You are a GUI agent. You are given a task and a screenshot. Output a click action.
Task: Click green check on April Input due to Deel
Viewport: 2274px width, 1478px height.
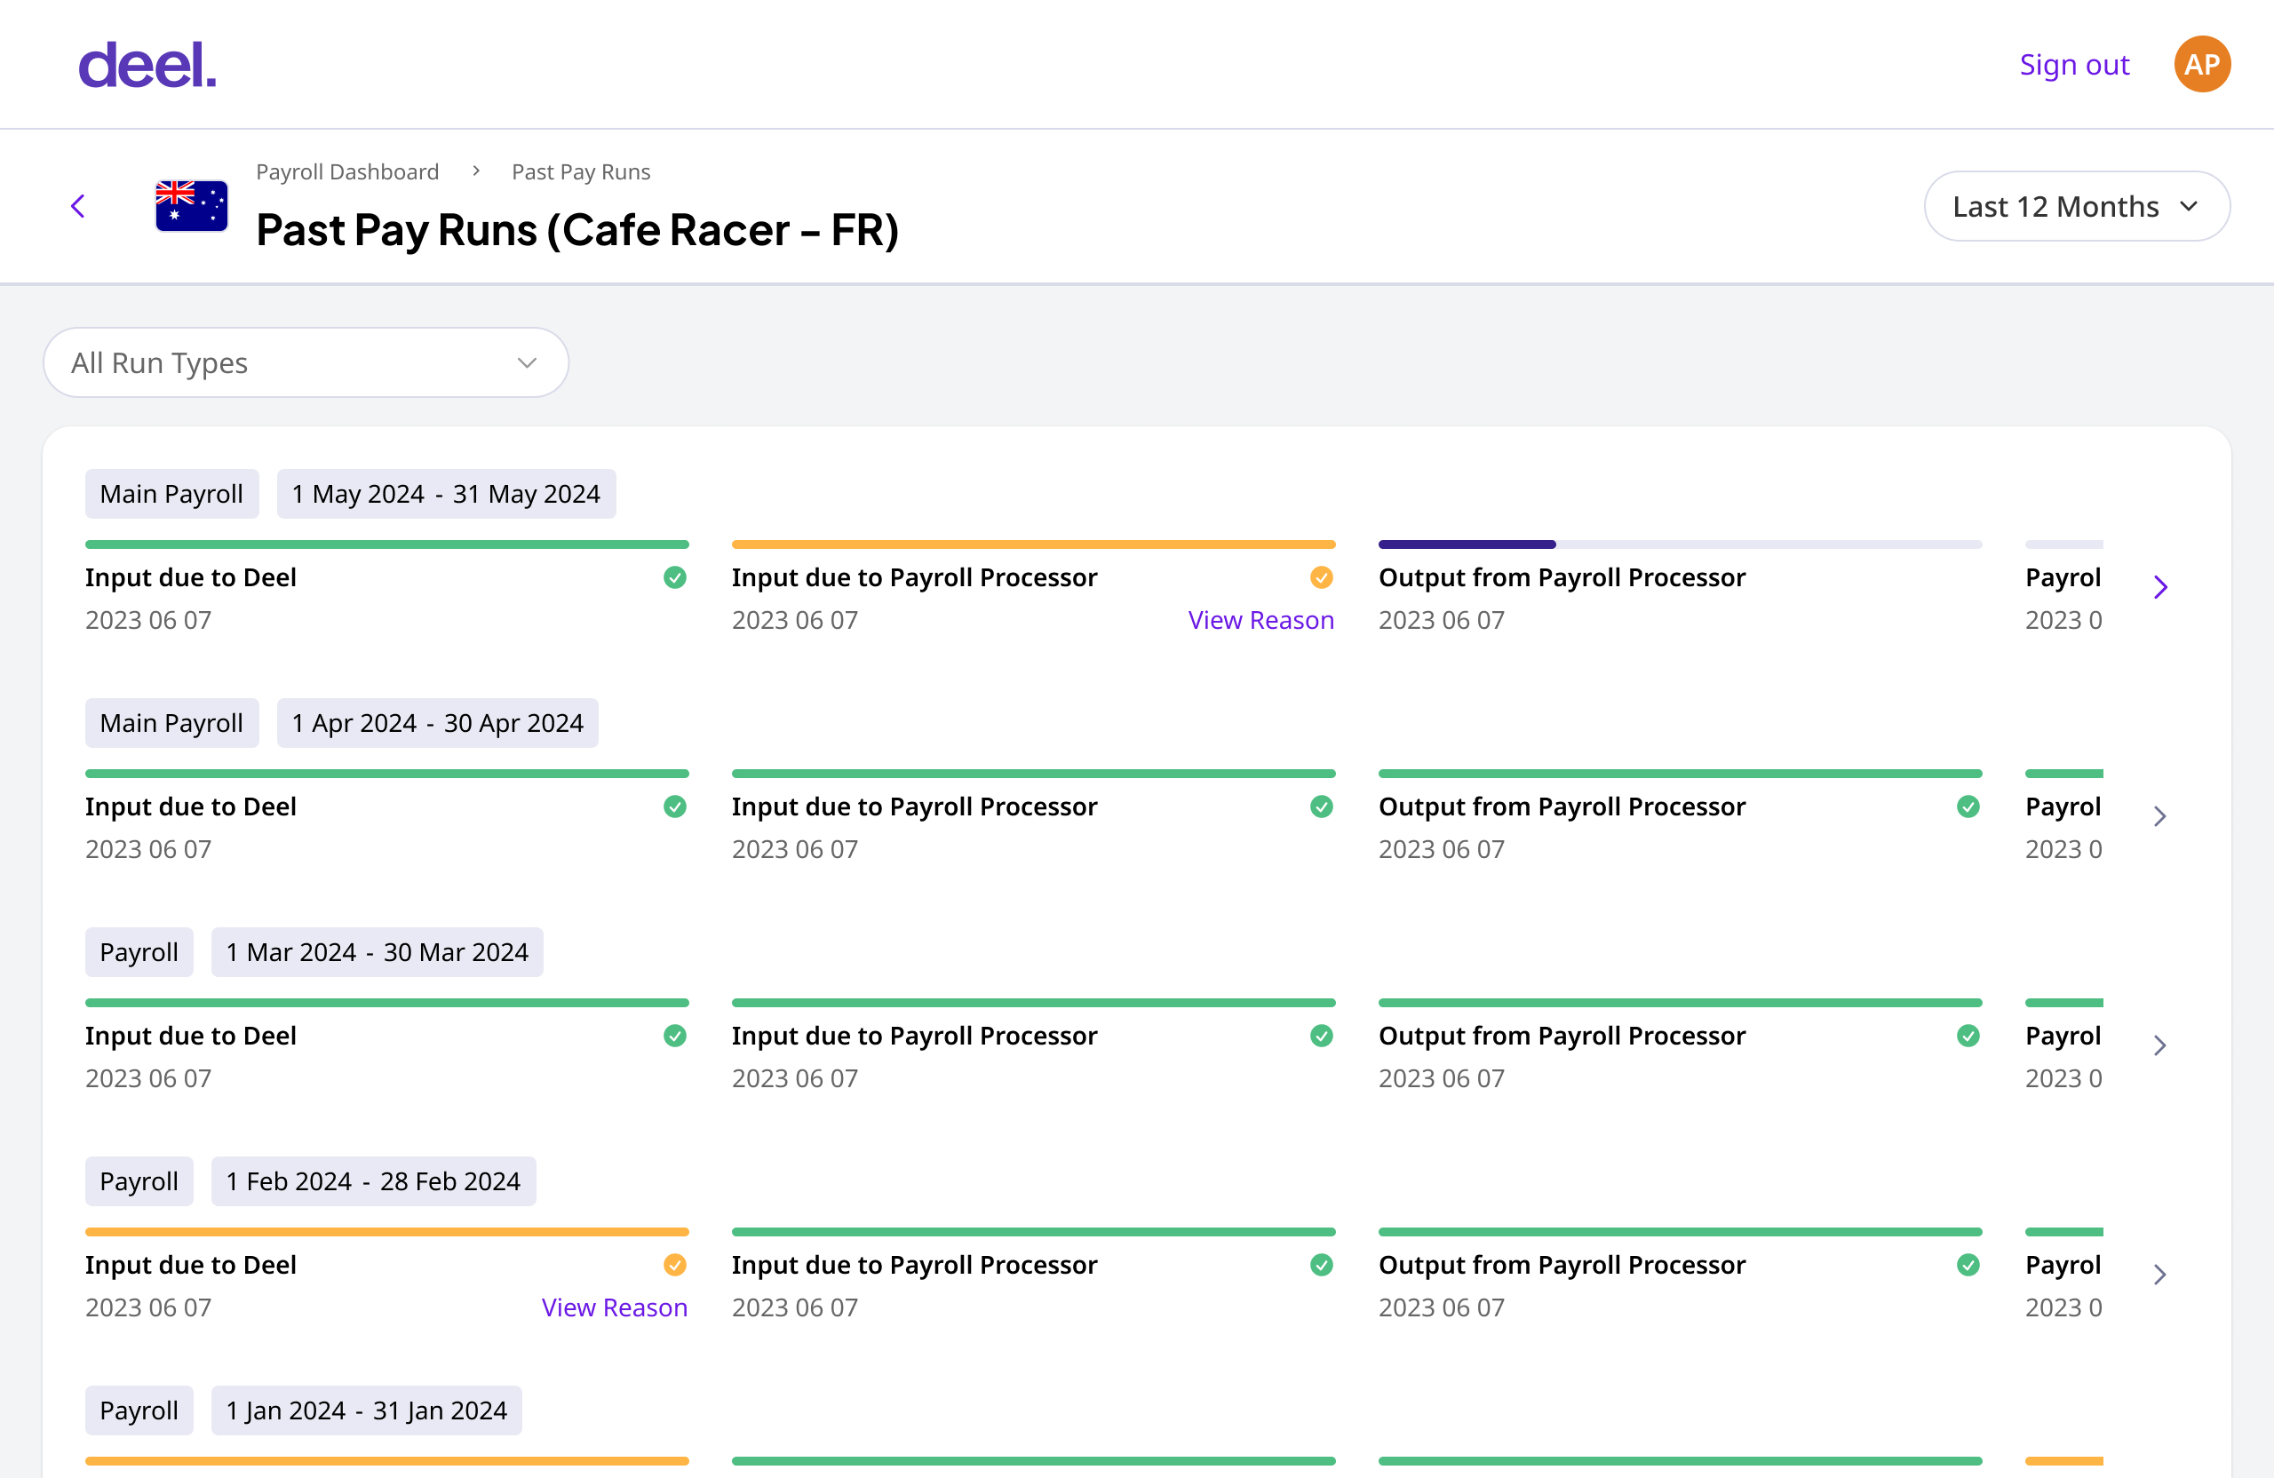(674, 807)
